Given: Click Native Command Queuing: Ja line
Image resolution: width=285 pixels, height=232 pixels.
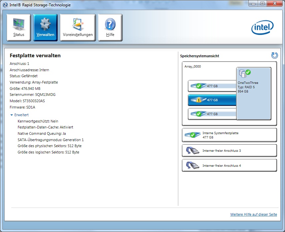Looking at the screenshot, I should click(42, 133).
